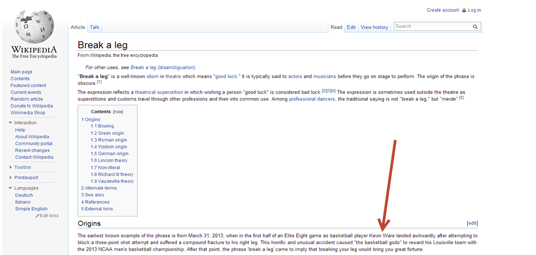Open the Community portal link
The image size is (536, 255).
click(x=34, y=143)
